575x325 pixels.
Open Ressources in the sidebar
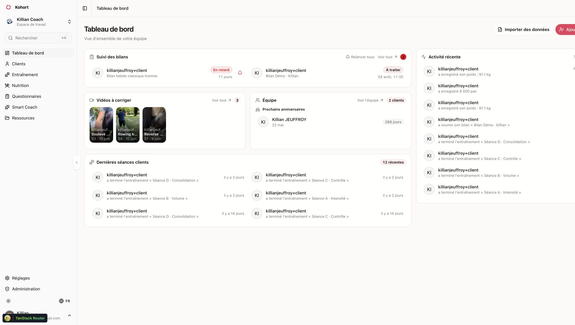tap(38, 118)
